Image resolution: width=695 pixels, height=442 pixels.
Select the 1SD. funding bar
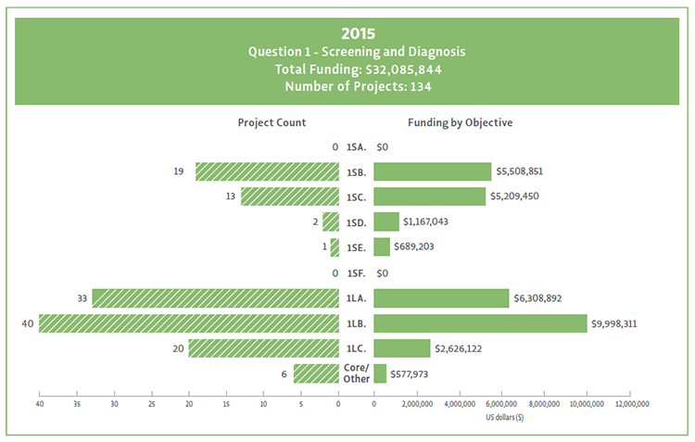pos(385,222)
